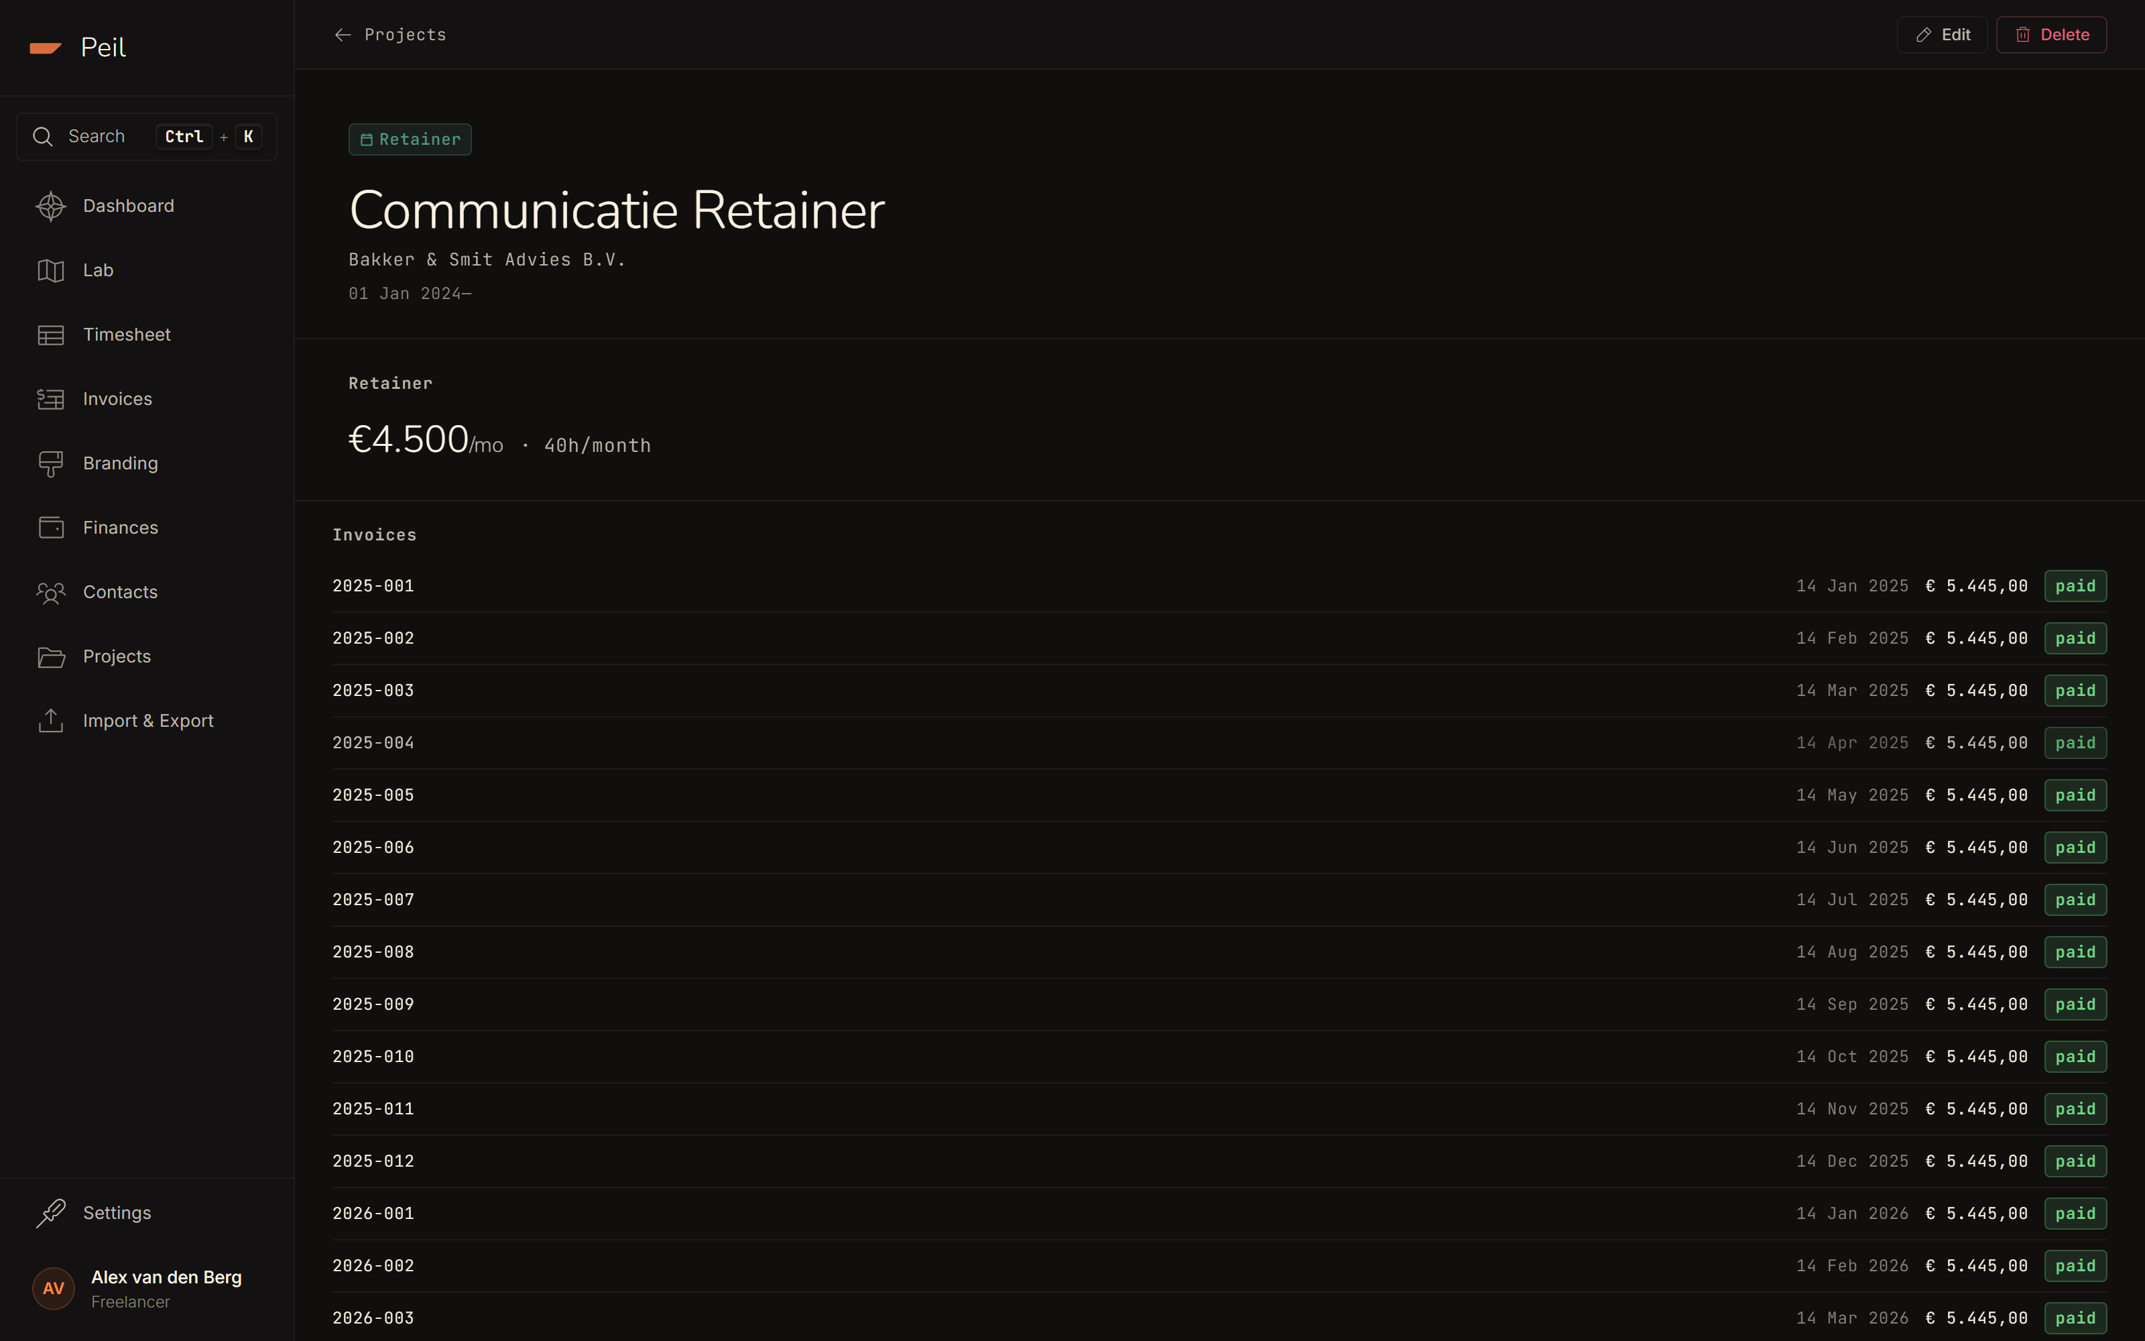Open Dashboard via its compass icon
This screenshot has height=1341, width=2145.
coord(50,206)
